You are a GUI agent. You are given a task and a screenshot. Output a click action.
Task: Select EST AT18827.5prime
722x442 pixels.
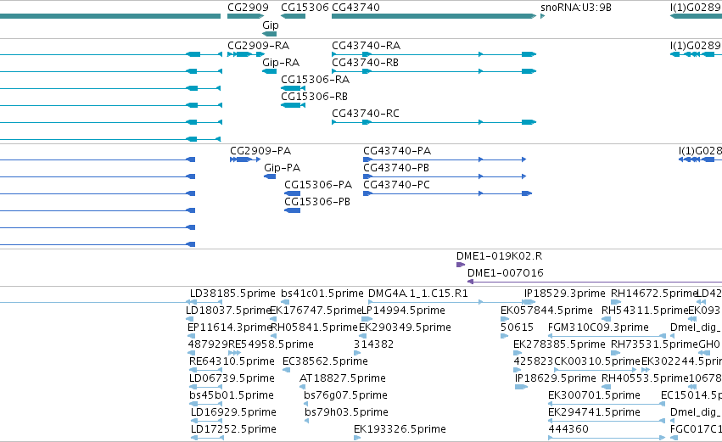pos(343,378)
